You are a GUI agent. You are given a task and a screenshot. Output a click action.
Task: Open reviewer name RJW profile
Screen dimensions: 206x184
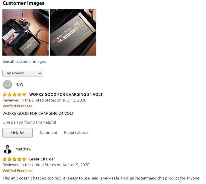[19, 85]
